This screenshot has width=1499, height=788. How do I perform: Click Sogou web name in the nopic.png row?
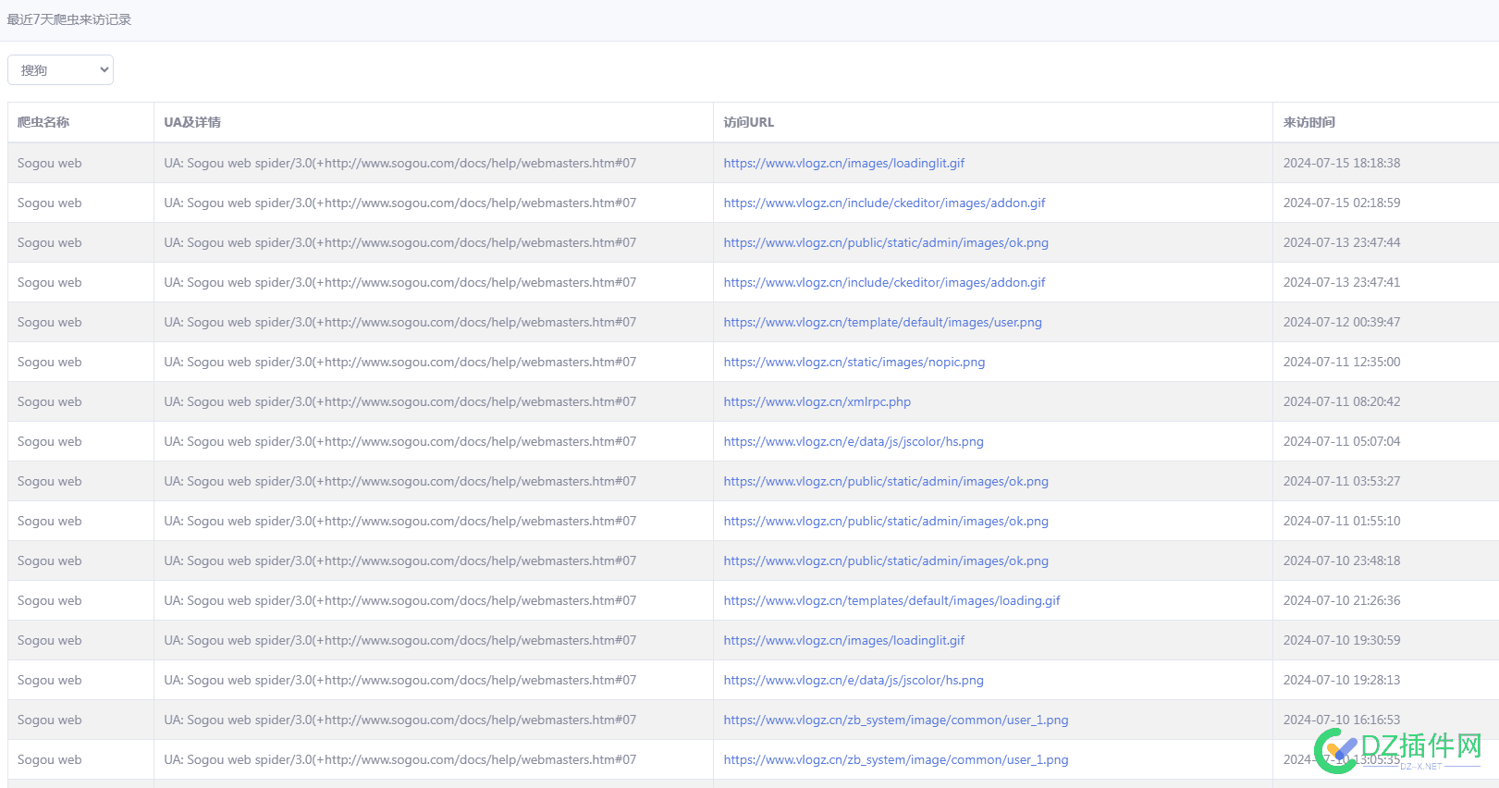pos(50,362)
